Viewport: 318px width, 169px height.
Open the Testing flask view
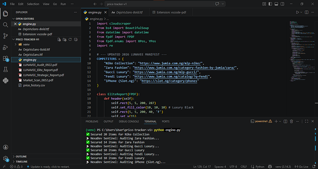click(6, 69)
